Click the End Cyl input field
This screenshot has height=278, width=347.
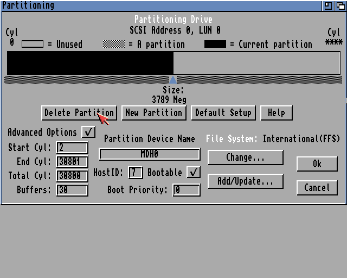point(72,162)
